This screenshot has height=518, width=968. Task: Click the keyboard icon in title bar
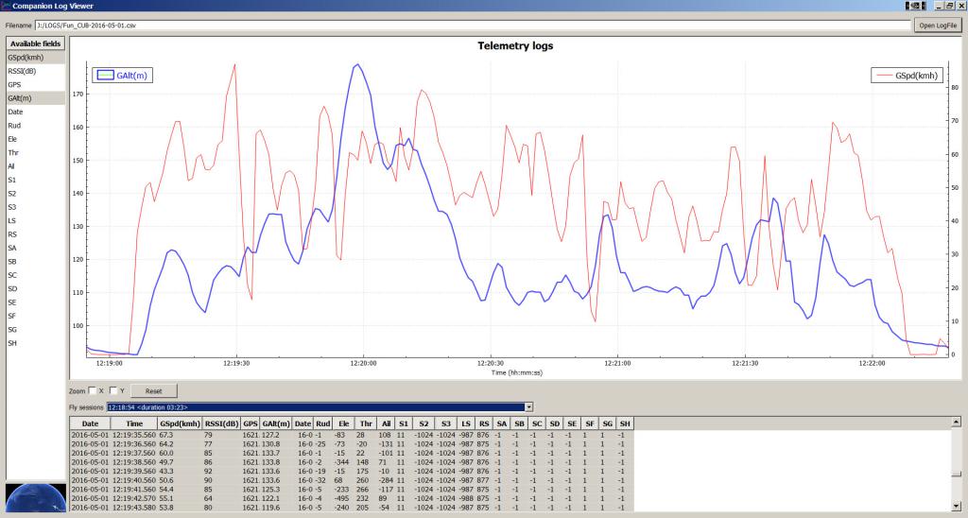pos(915,6)
